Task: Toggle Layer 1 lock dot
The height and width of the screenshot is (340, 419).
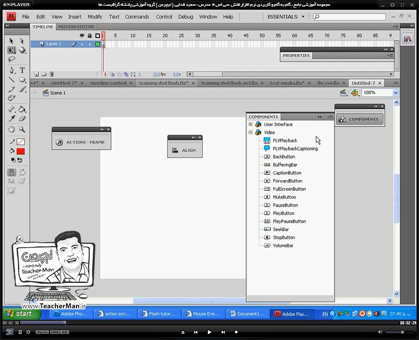Action: pos(90,44)
